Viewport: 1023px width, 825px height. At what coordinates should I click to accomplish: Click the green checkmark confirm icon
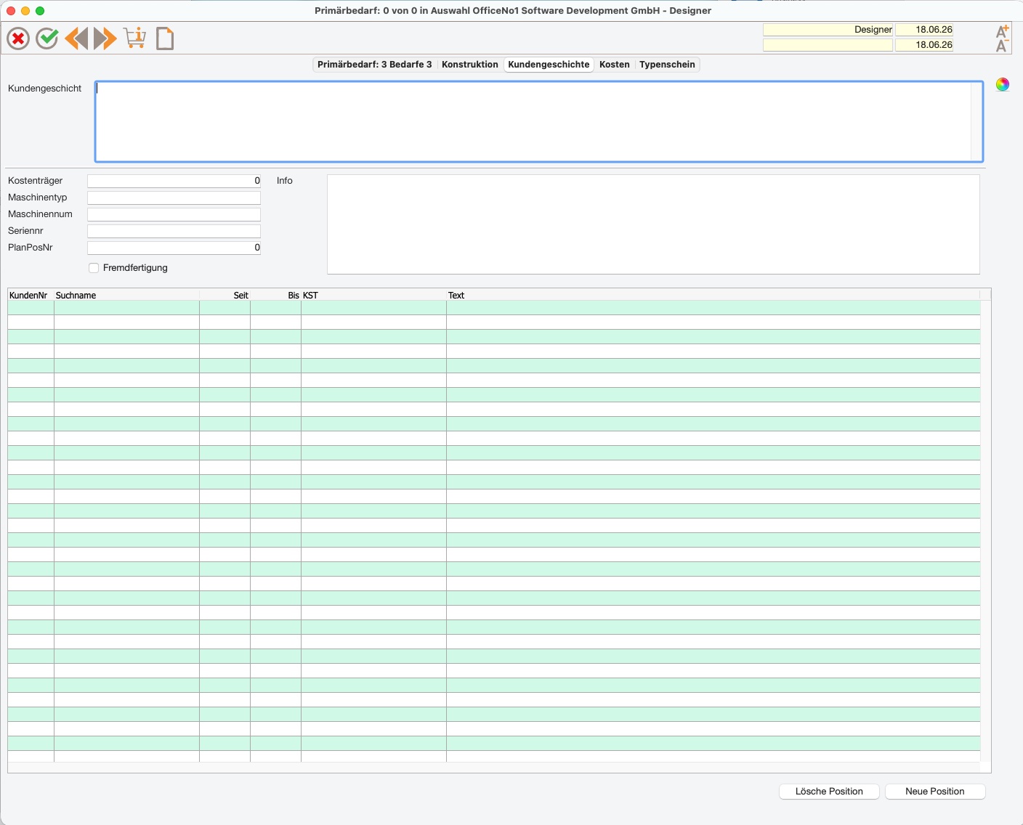pyautogui.click(x=47, y=38)
